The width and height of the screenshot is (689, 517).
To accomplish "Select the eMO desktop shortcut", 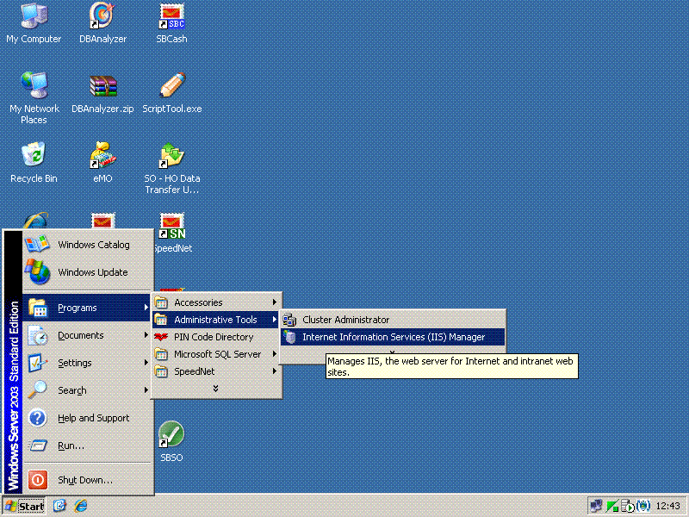I will tap(102, 162).
